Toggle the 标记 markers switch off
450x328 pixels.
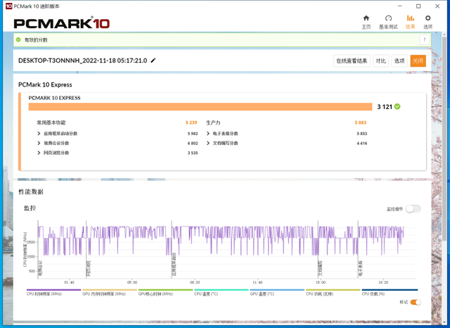(x=416, y=302)
